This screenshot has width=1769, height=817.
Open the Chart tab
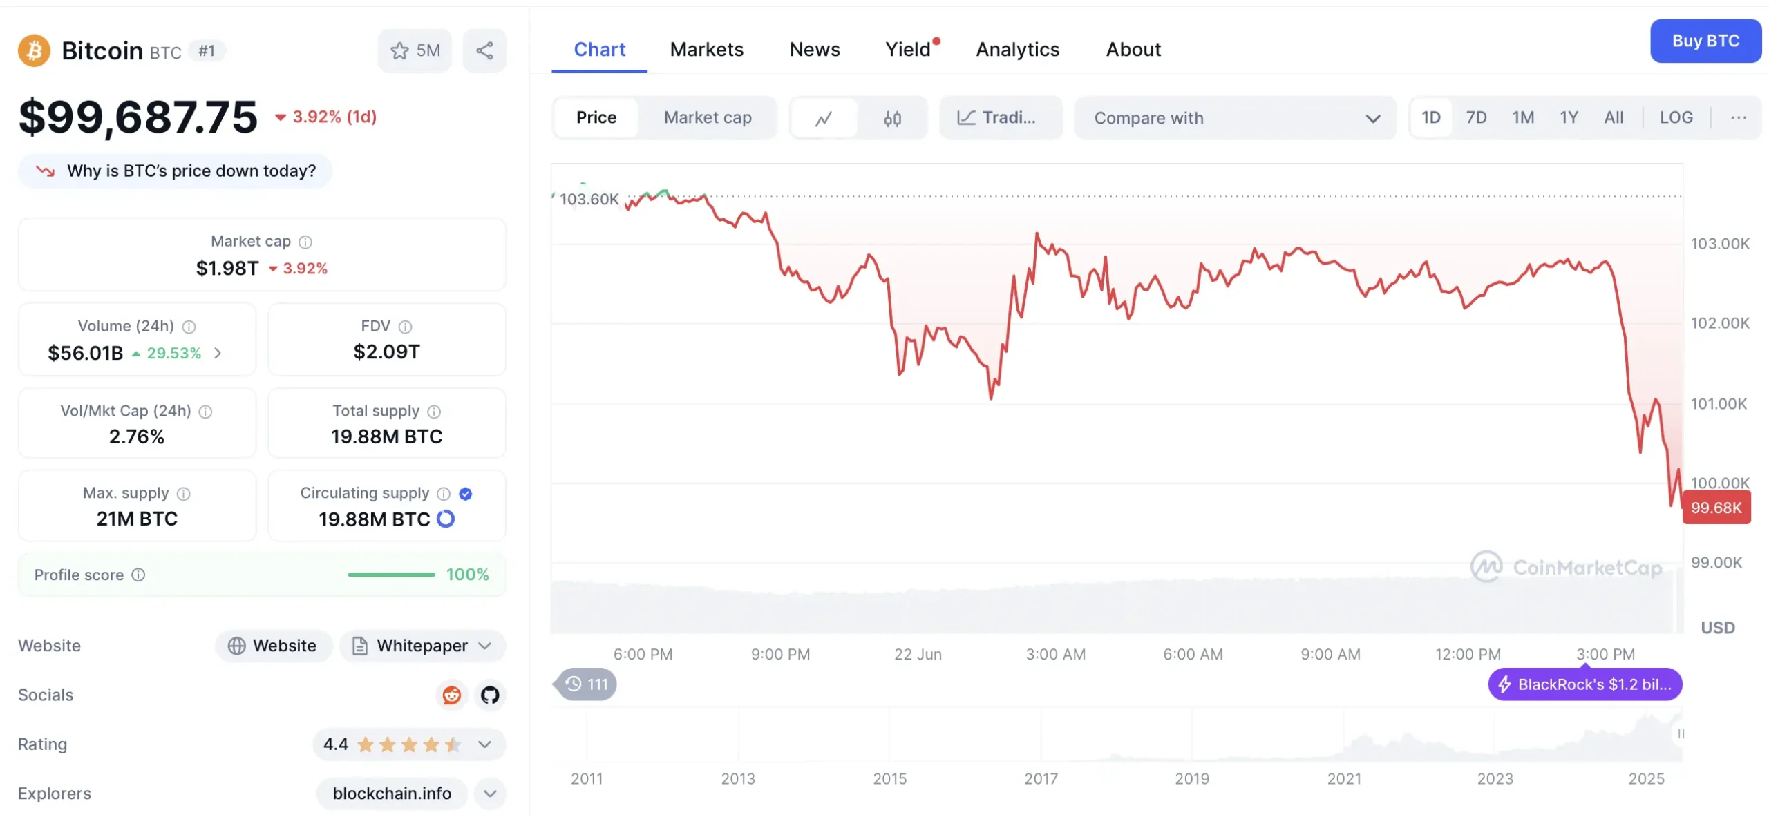click(x=599, y=50)
